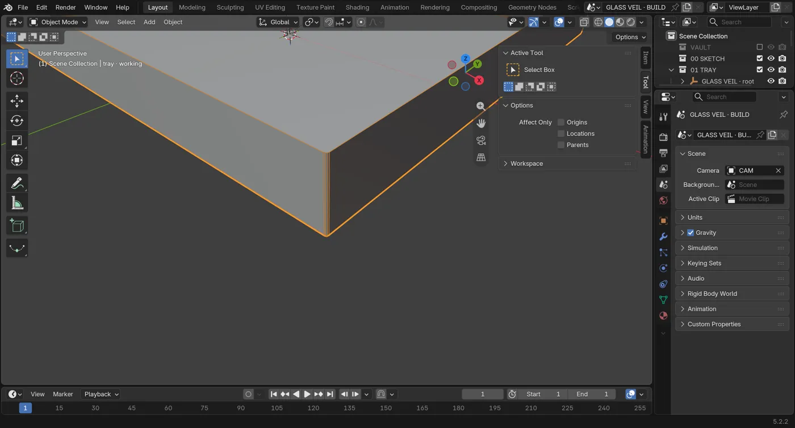The height and width of the screenshot is (428, 795).
Task: Click the current frame number field
Action: click(483, 394)
